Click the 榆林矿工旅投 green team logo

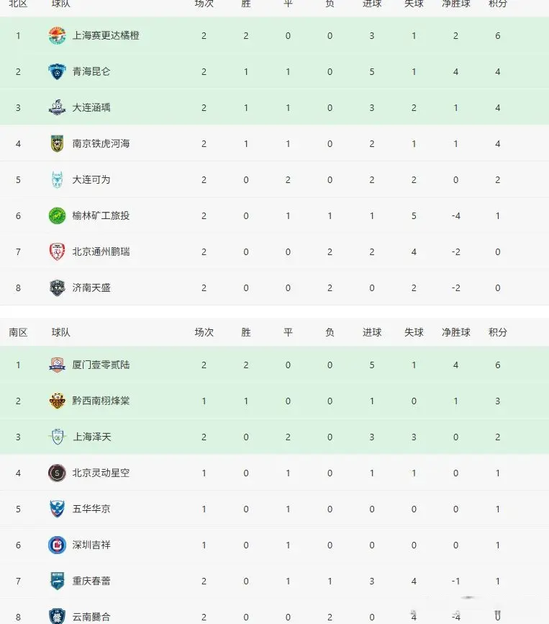[x=57, y=215]
